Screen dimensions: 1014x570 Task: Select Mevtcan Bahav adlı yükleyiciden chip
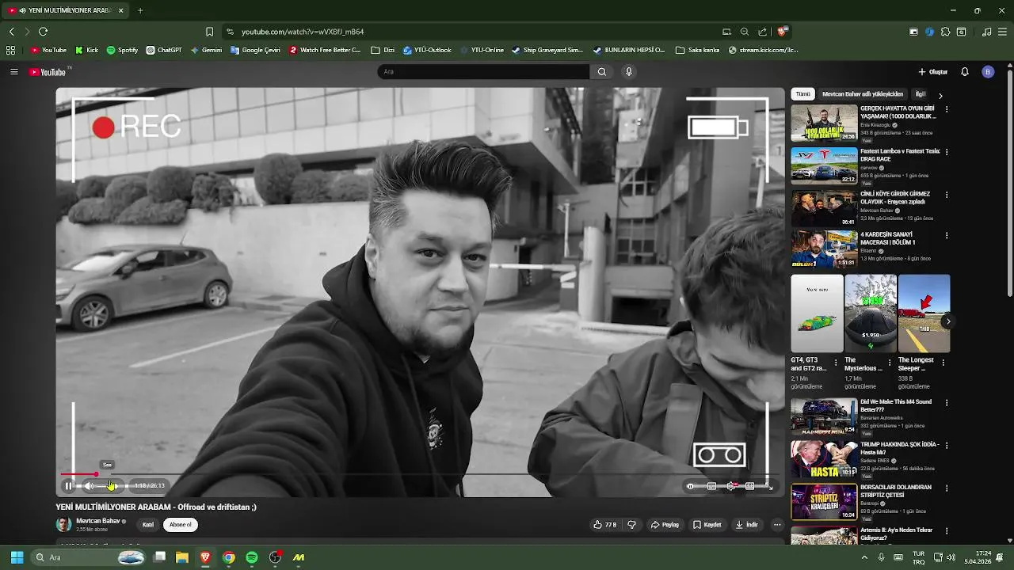point(863,94)
